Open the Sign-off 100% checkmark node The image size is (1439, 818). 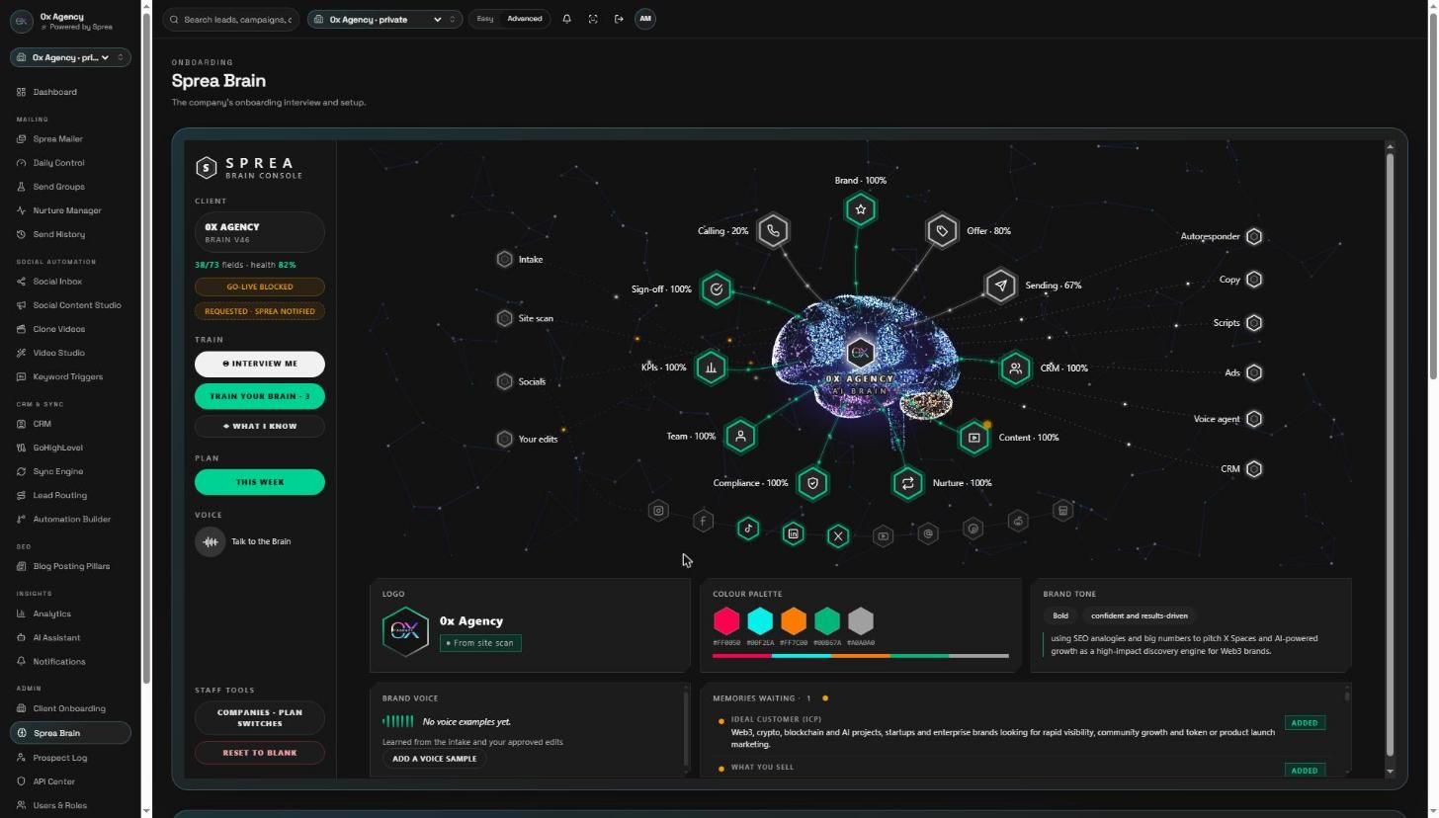point(717,289)
